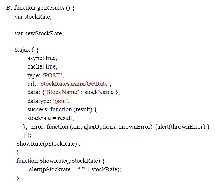Click the $.ajax call opening line

click(26, 50)
